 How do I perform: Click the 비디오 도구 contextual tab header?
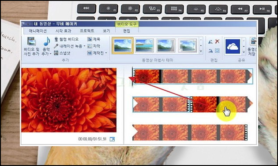[127, 24]
